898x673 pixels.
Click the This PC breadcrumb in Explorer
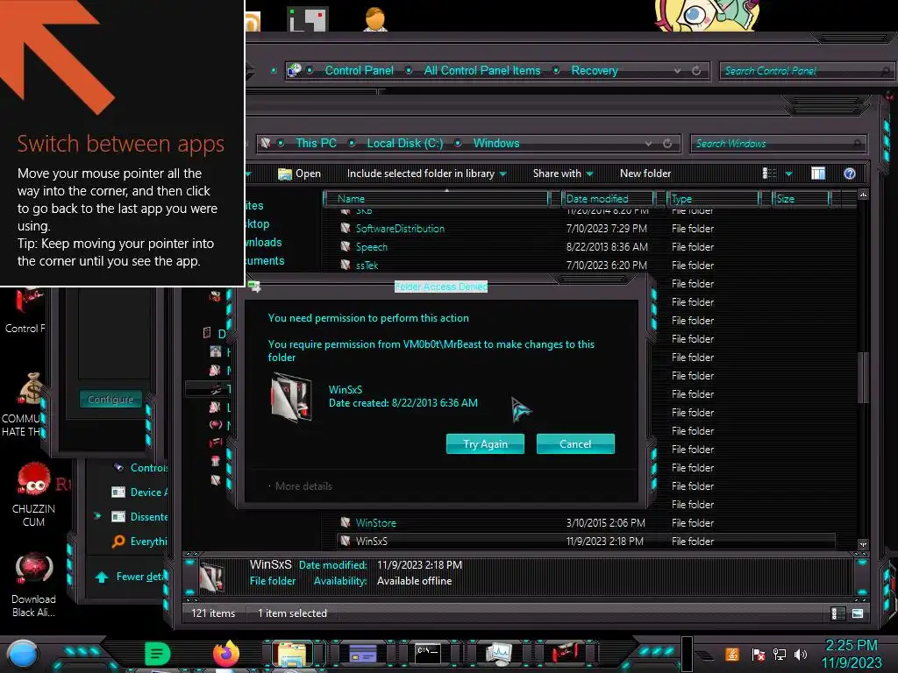point(316,143)
